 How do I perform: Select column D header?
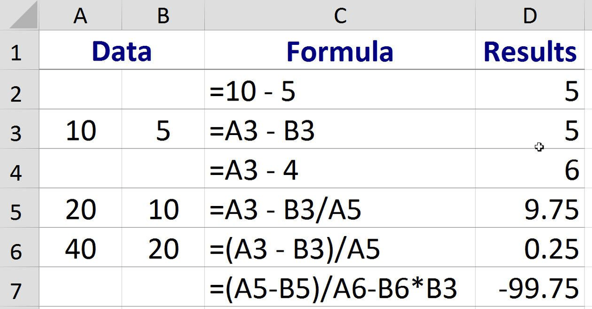530,15
